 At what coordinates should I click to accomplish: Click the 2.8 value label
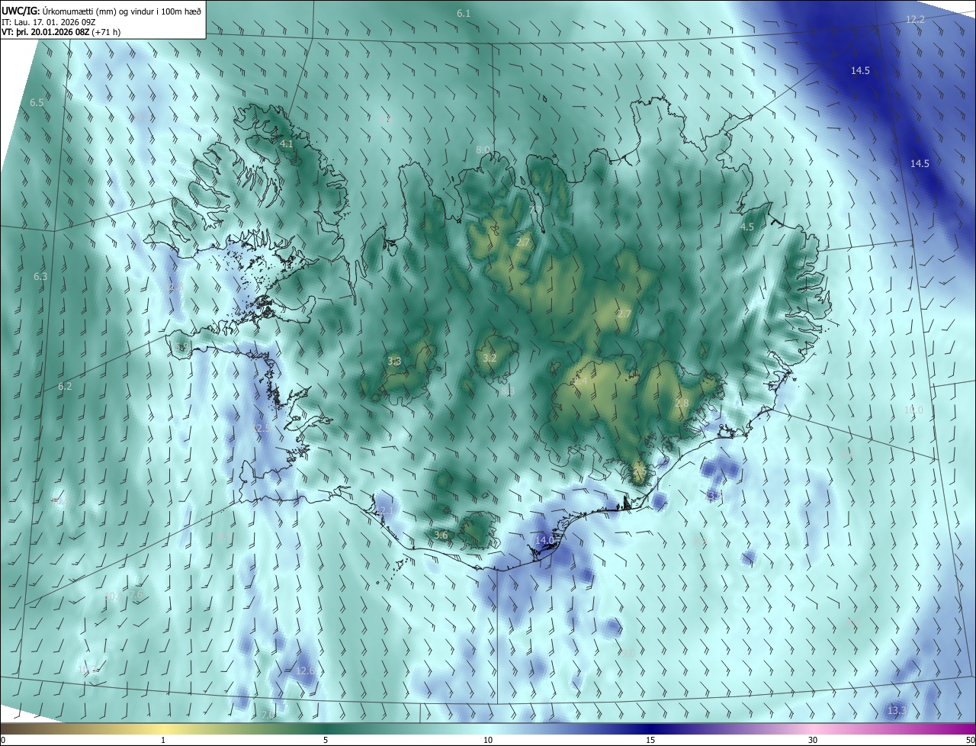pyautogui.click(x=682, y=403)
